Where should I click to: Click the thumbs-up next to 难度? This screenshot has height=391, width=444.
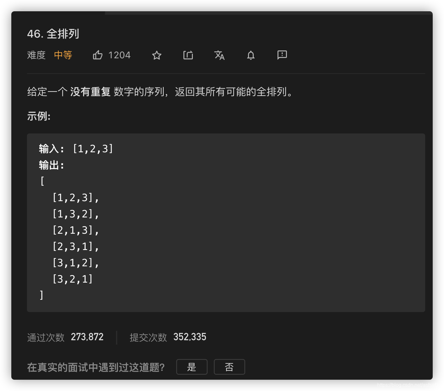[x=98, y=55]
